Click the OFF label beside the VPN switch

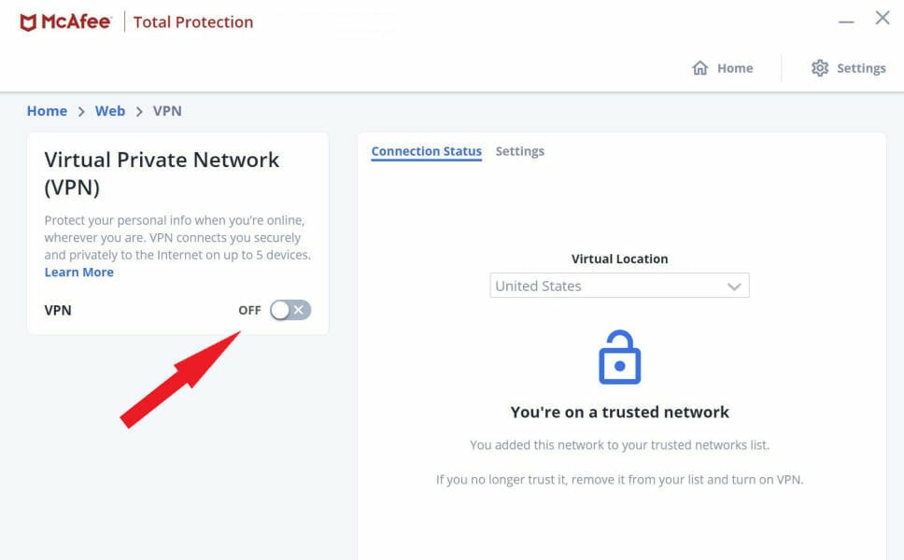click(249, 310)
